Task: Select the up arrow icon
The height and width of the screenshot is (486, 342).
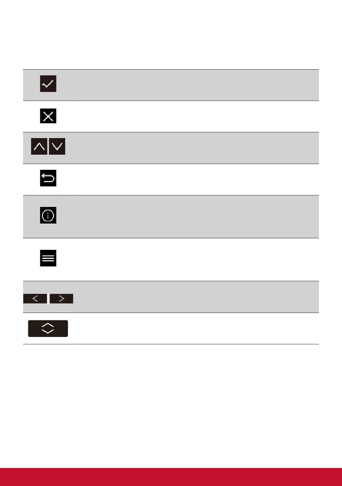Action: point(39,146)
